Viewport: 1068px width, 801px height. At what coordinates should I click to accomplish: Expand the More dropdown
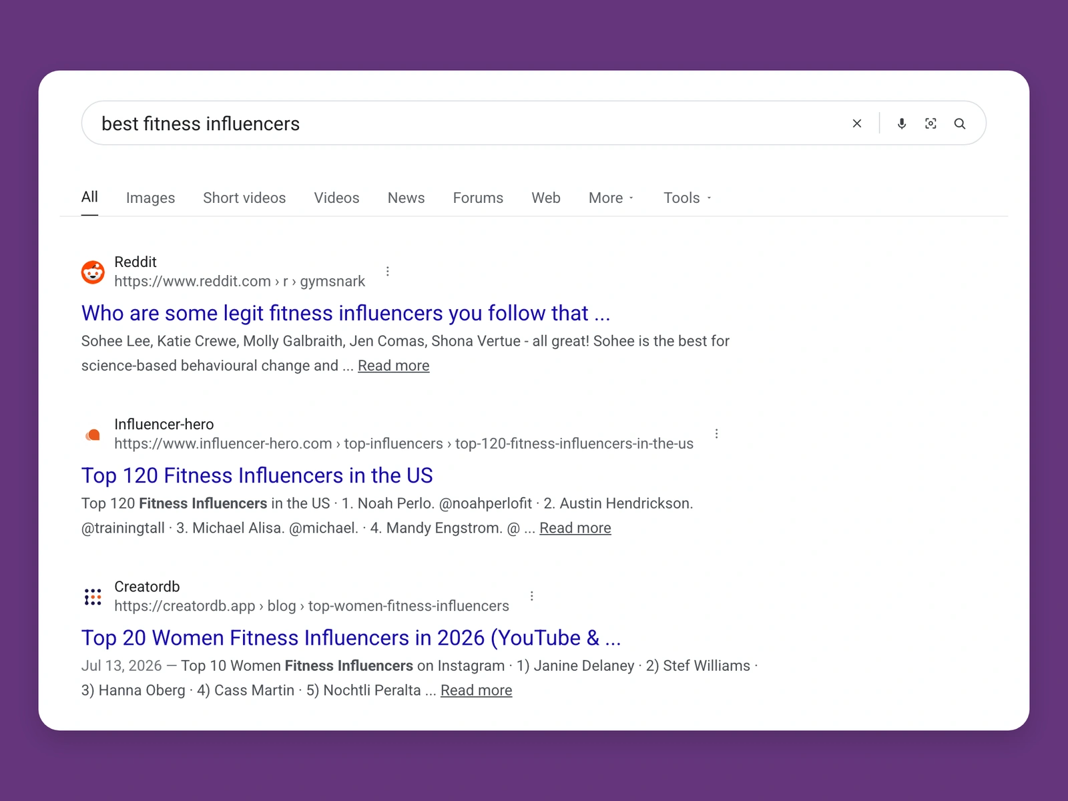click(611, 198)
